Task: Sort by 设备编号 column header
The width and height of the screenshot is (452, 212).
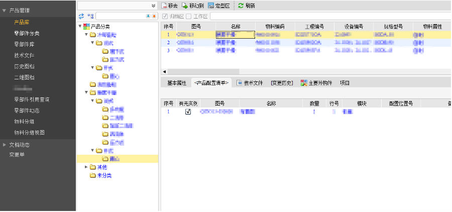Action: tap(354, 27)
